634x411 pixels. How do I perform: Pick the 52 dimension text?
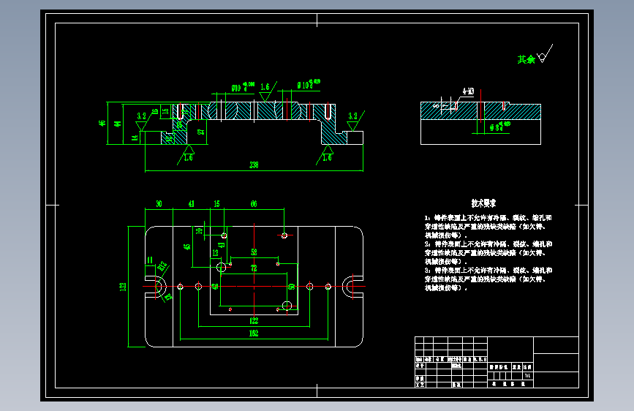tap(254, 252)
